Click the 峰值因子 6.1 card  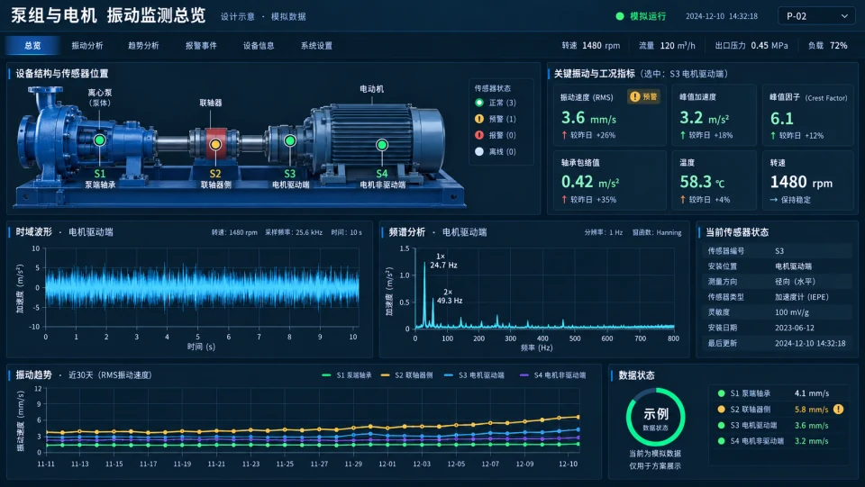(807, 114)
